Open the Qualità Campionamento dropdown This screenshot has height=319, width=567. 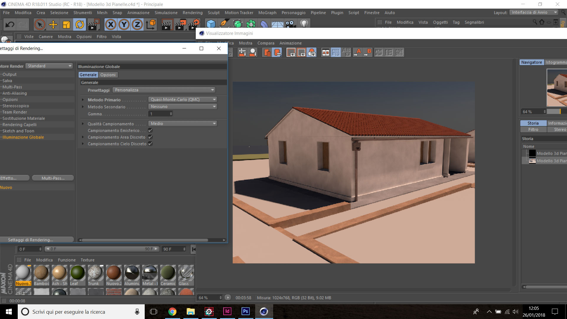(x=183, y=123)
